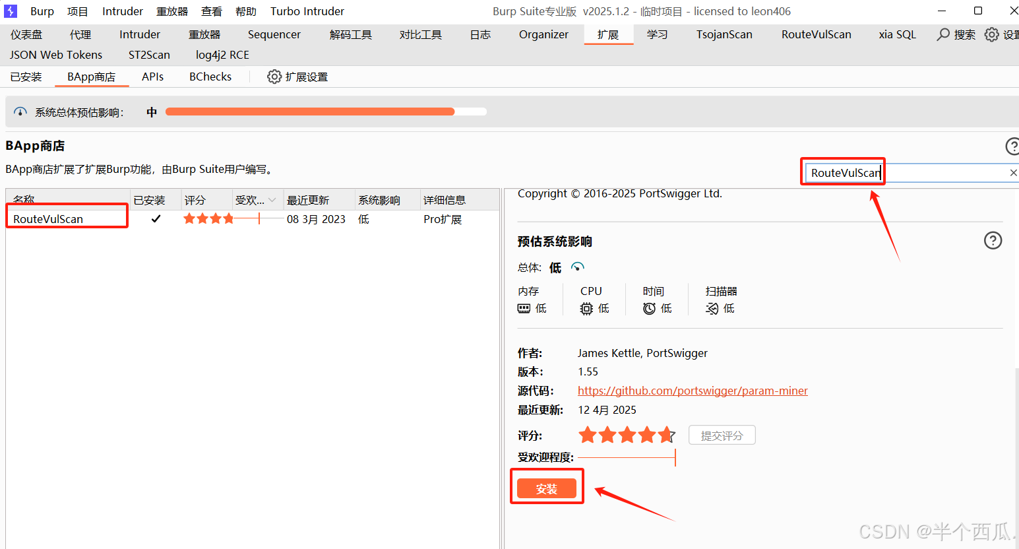Viewport: 1019px width, 549px height.
Task: Open the TsojanScan tab
Action: coord(724,34)
